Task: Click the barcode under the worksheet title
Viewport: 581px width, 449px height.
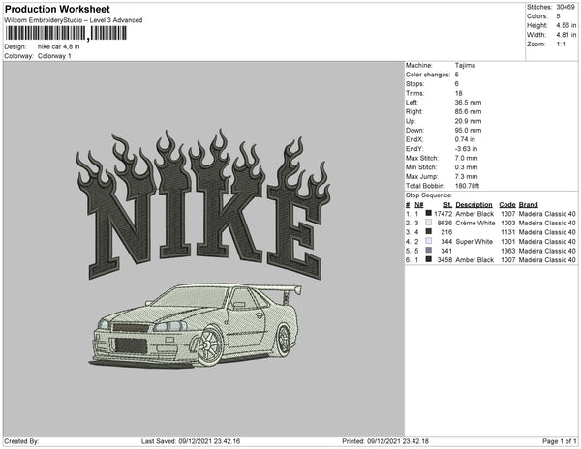Action: [x=66, y=33]
